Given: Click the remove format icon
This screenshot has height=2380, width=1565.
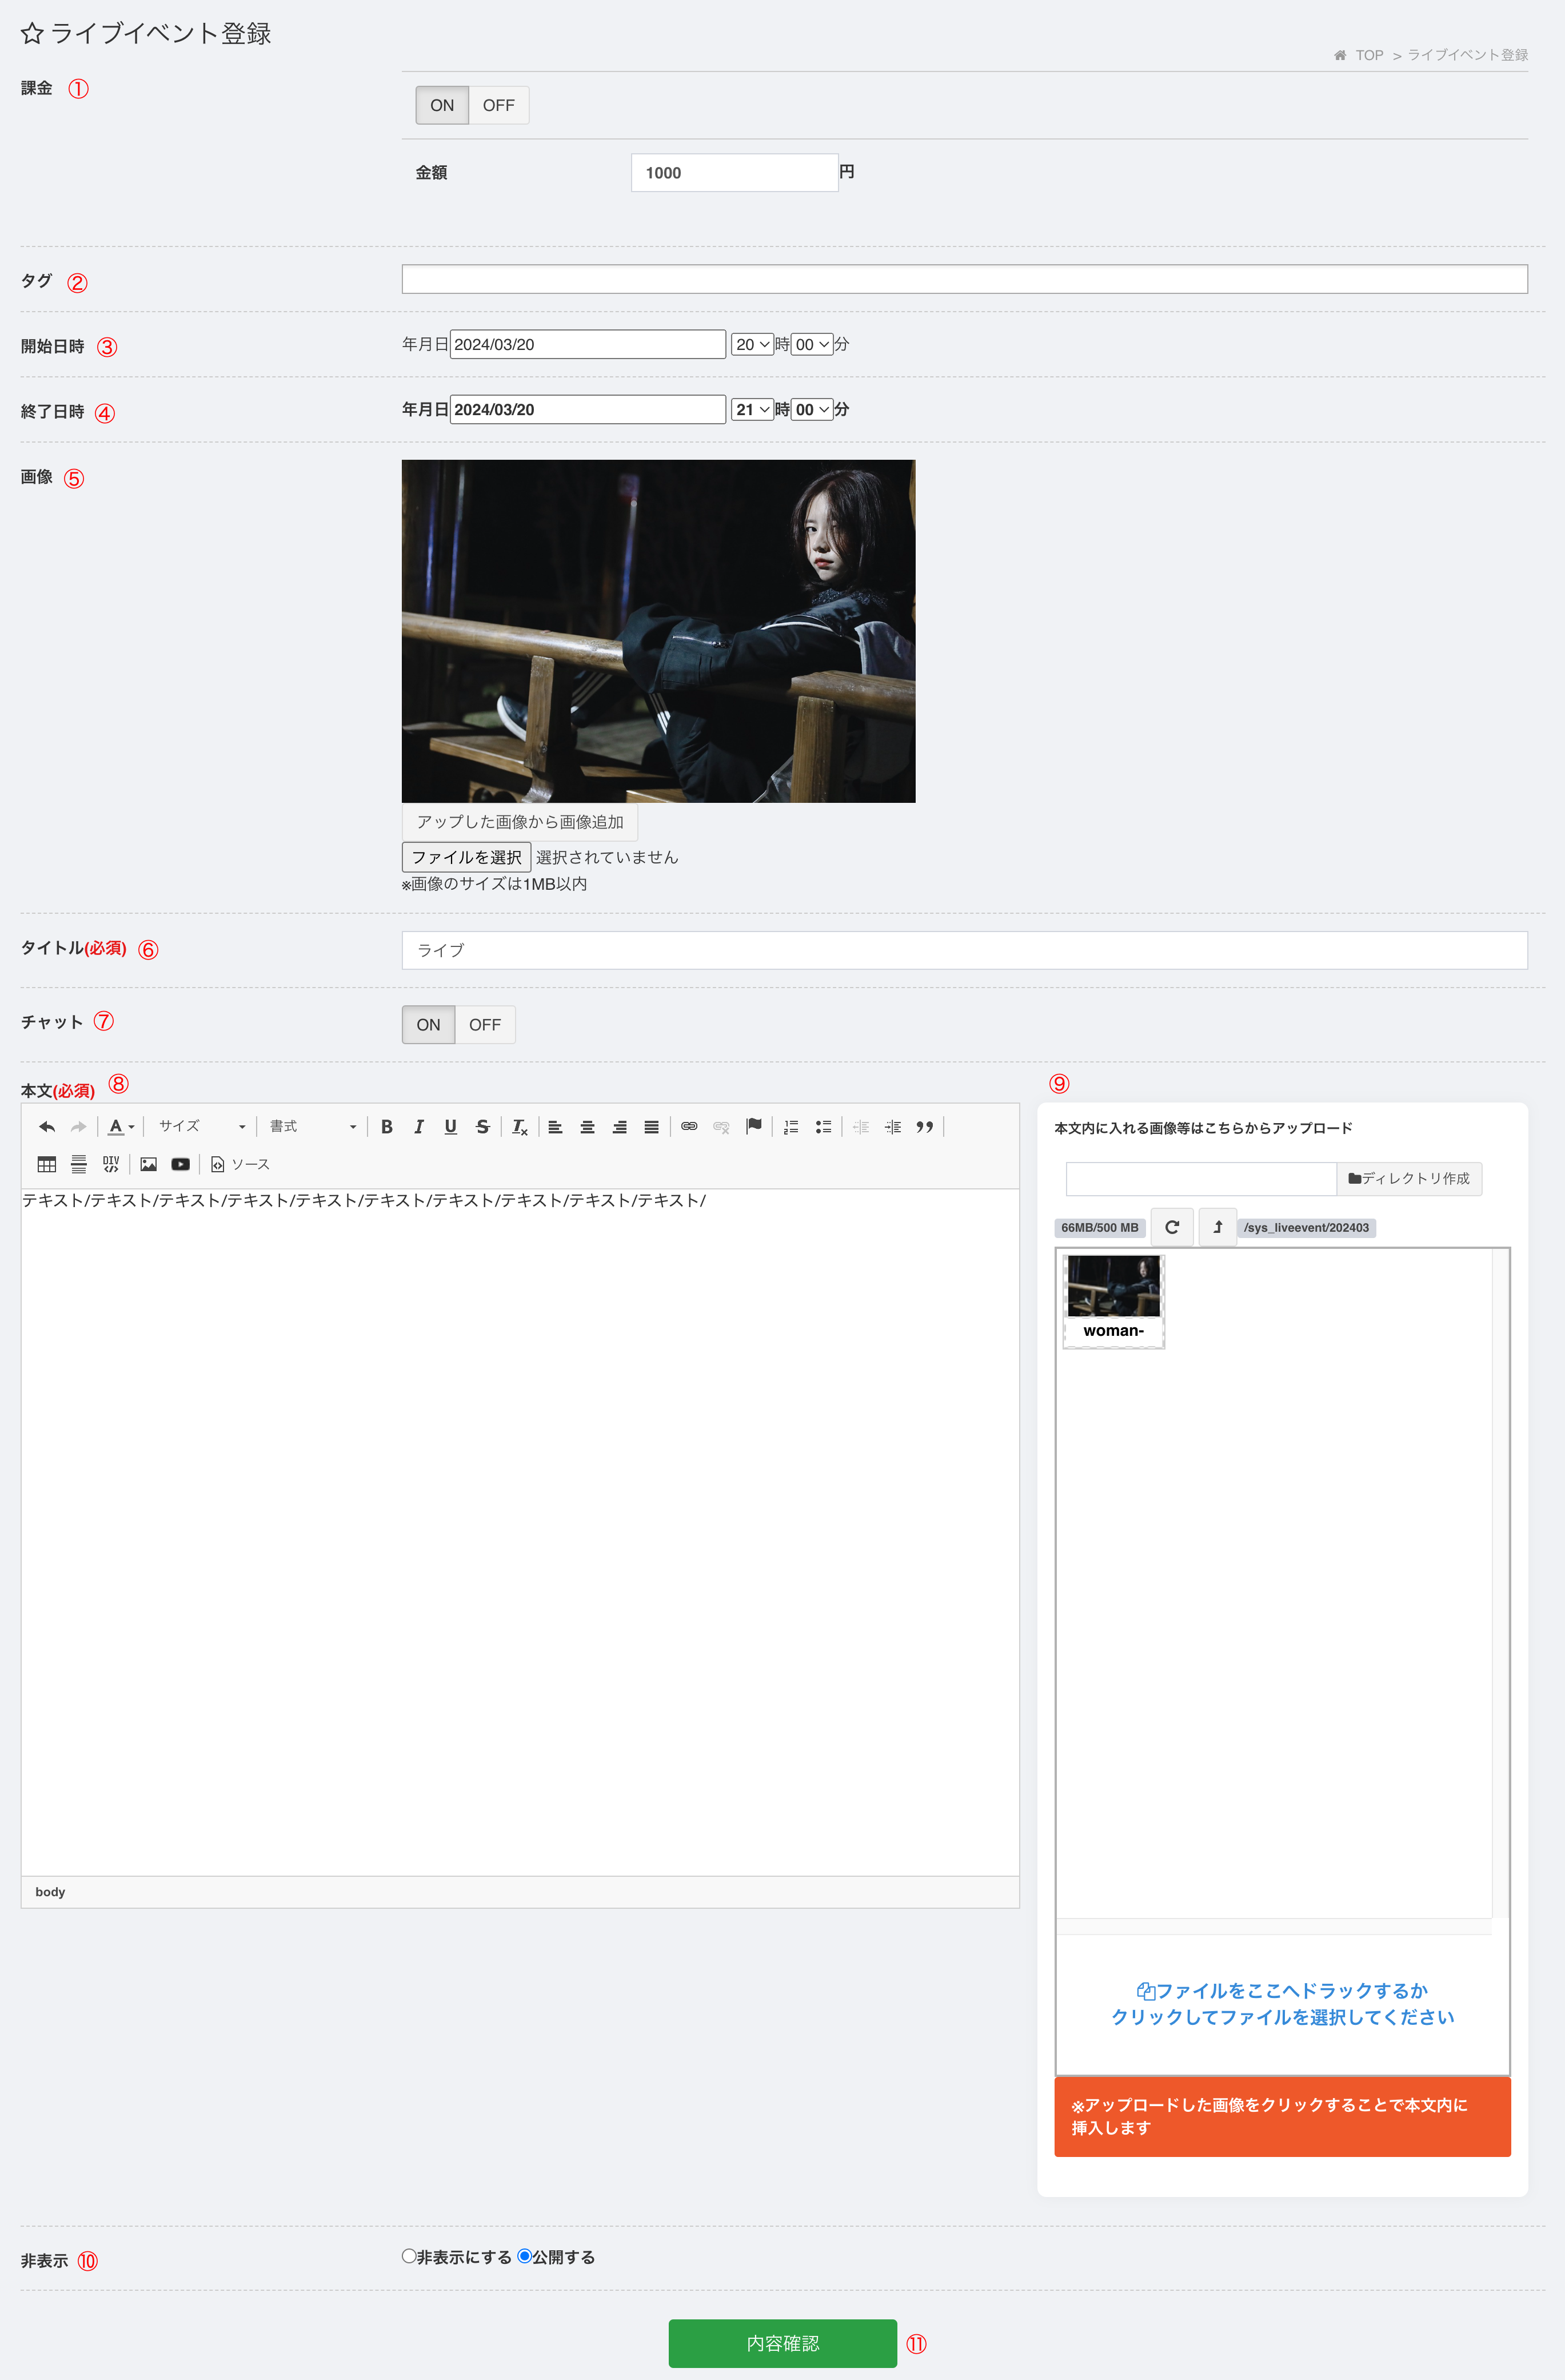Looking at the screenshot, I should (x=520, y=1127).
